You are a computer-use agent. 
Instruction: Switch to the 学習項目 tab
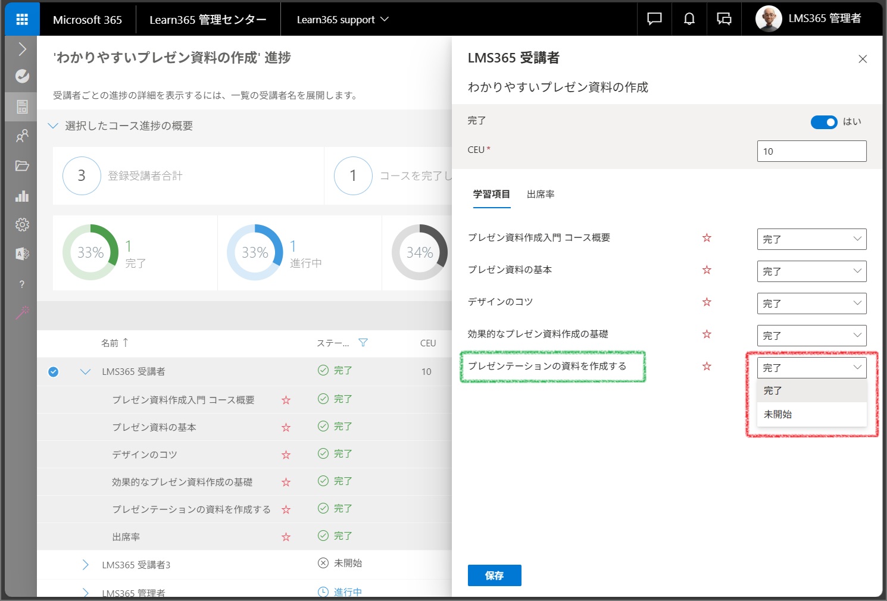click(x=491, y=195)
